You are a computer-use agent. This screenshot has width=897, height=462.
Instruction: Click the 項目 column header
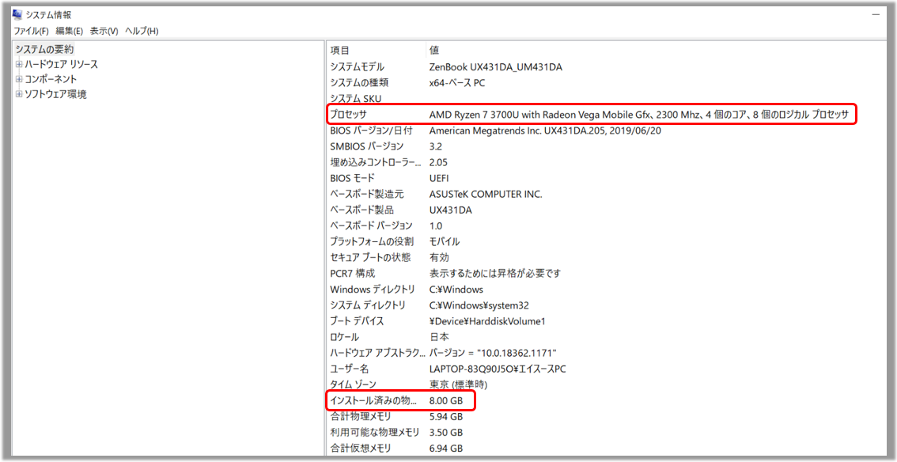point(340,50)
